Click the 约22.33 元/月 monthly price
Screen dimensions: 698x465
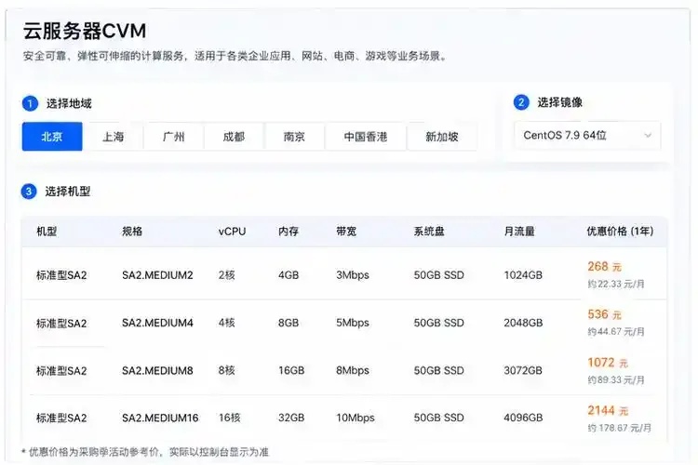click(616, 284)
